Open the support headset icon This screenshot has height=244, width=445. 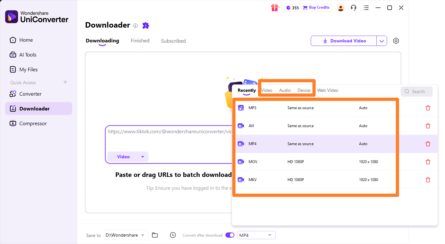353,7
